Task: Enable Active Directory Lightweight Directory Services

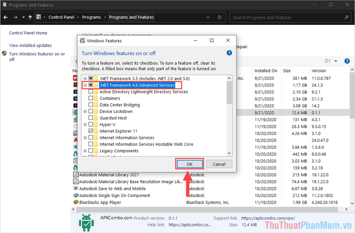Action: (x=91, y=91)
